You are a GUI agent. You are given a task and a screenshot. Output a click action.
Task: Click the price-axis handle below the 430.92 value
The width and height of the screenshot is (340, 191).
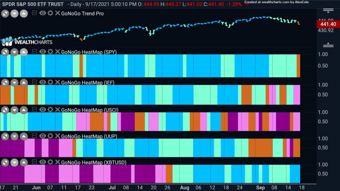coord(328,45)
